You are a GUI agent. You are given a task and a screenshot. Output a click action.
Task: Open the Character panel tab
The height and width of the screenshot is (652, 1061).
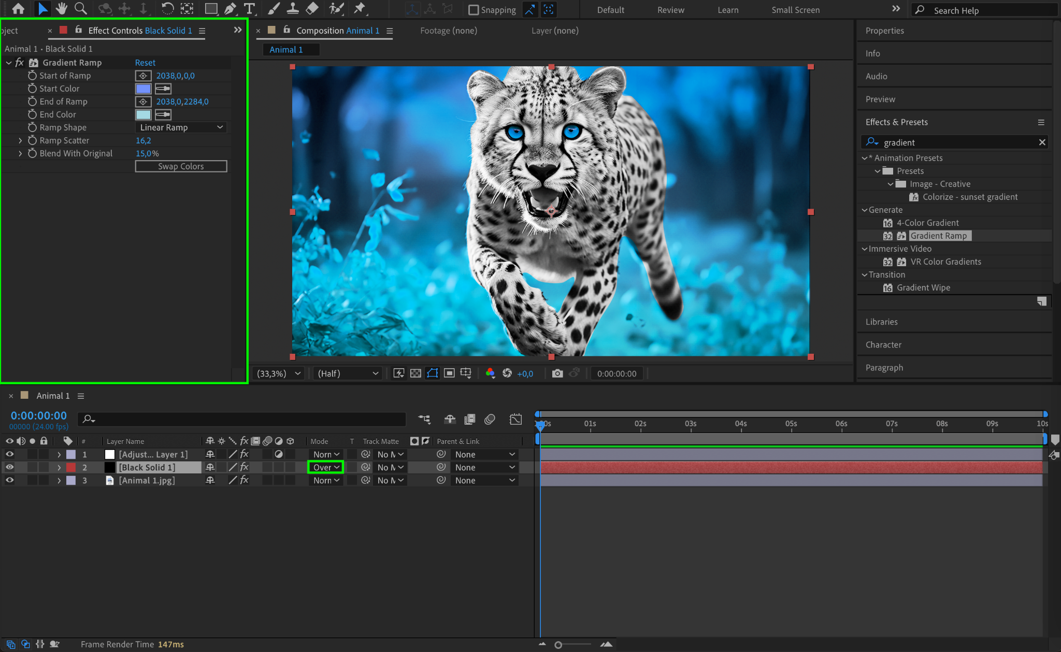point(883,344)
